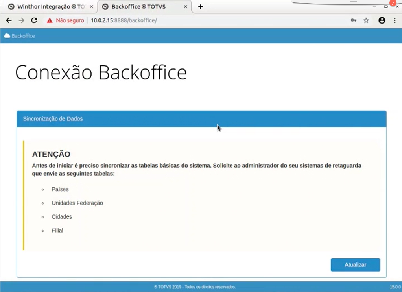Screen dimensions: 402x292
Task: Click the Backoffice cloud logo icon
Action: point(7,36)
